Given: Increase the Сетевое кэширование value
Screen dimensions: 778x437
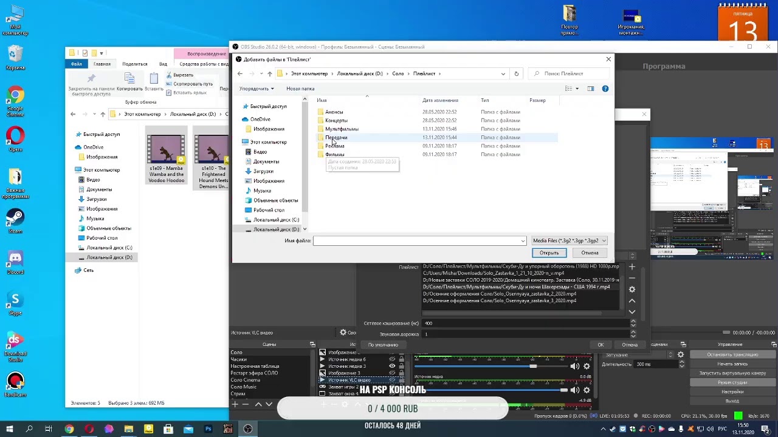Looking at the screenshot, I should tap(633, 321).
